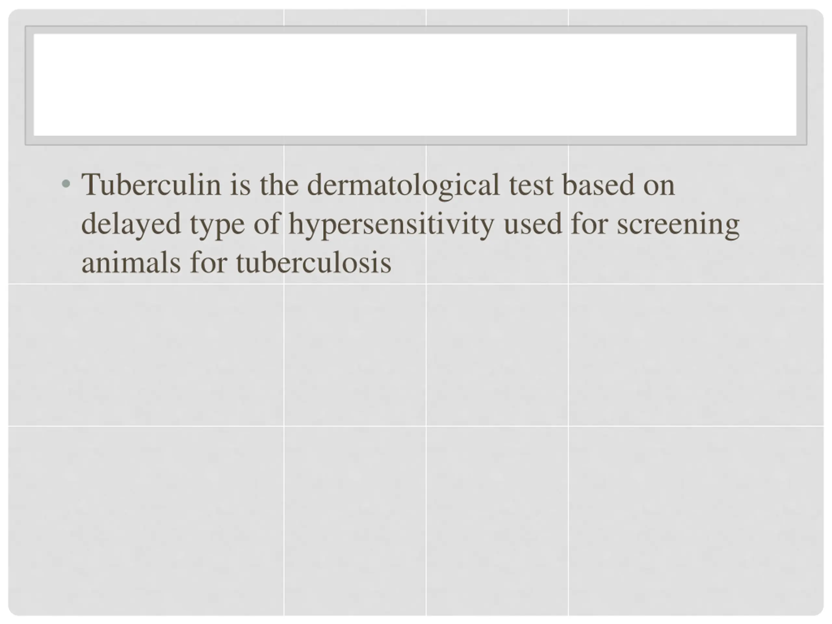The image size is (832, 624).
Task: Click the word "dermatological"
Action: 403,185
